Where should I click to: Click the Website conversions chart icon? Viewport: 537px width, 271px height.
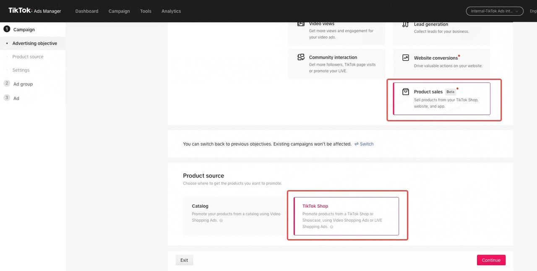(406, 58)
